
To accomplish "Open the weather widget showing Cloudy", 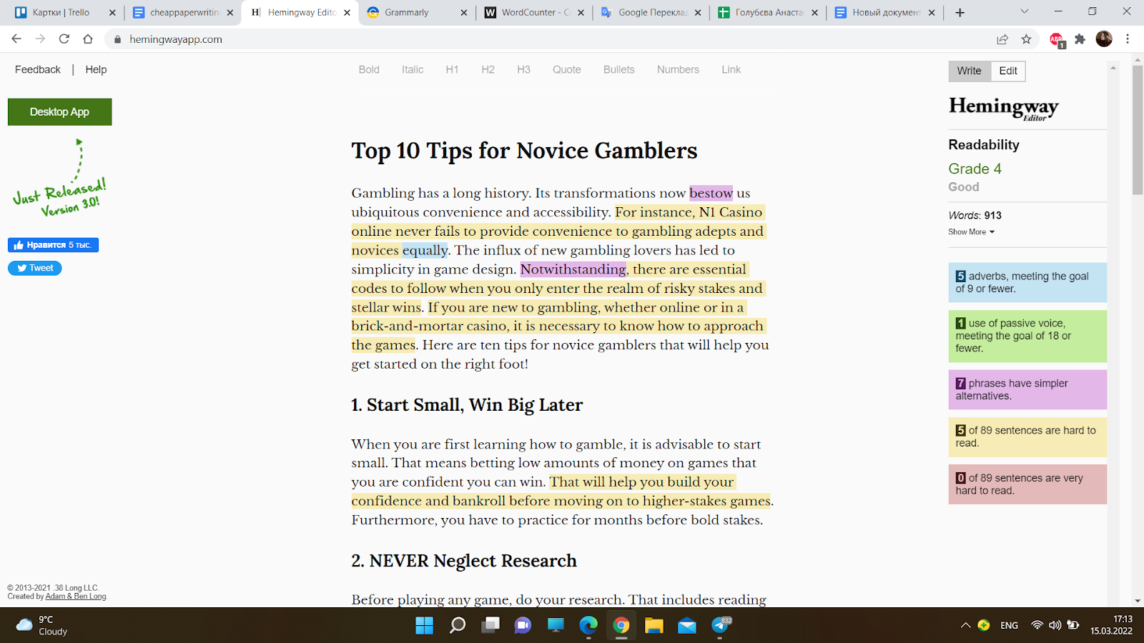I will (41, 626).
